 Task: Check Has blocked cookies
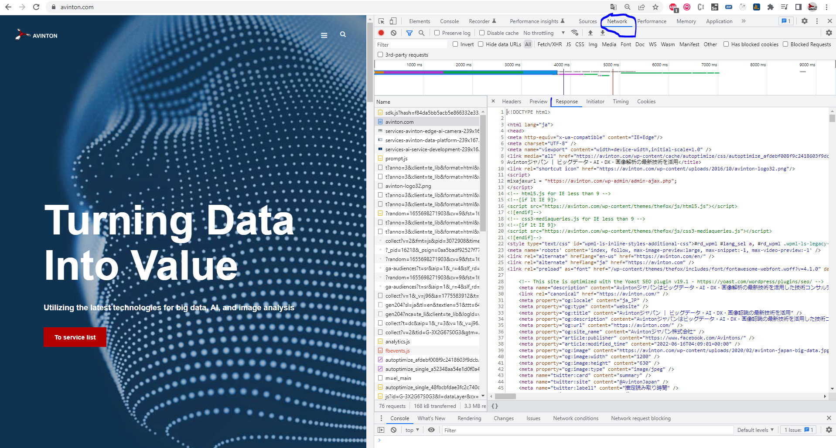click(726, 44)
